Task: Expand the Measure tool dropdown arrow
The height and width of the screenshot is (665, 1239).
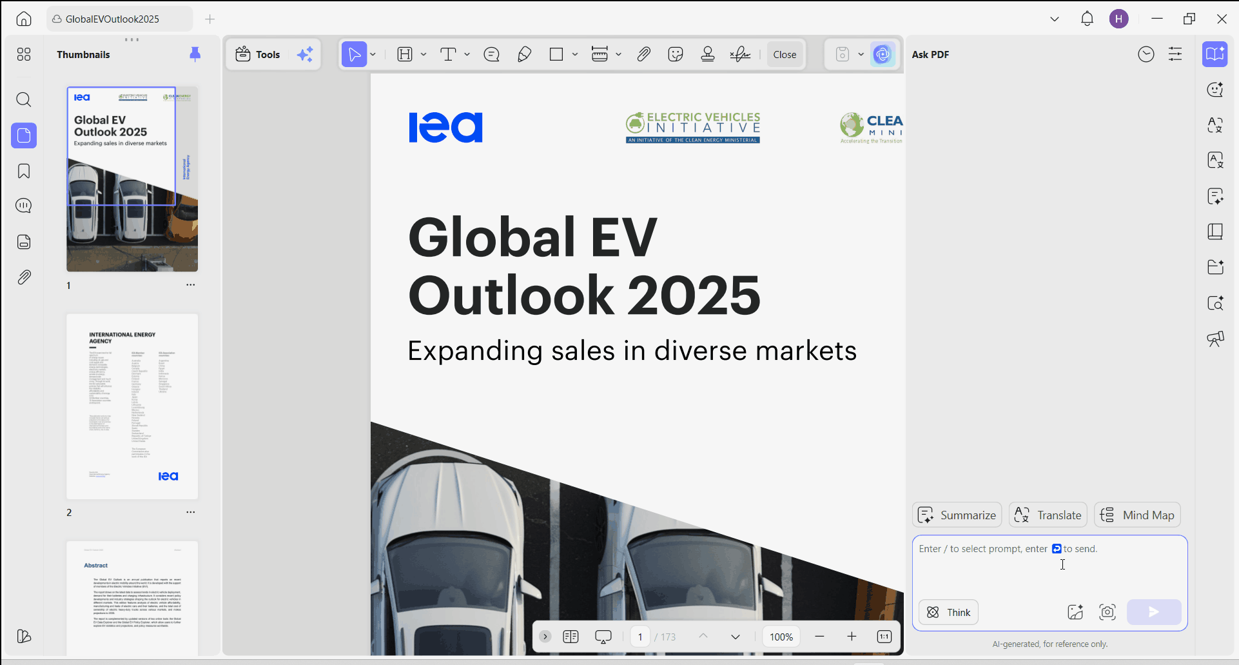Action: pos(619,54)
